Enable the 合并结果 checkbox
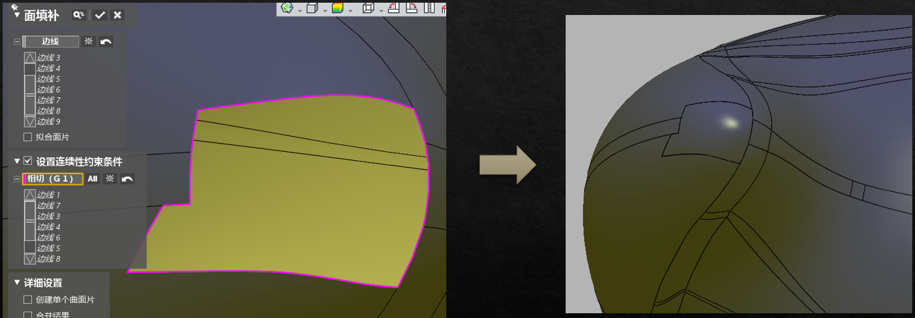Viewport: 915px width, 318px height. click(28, 315)
